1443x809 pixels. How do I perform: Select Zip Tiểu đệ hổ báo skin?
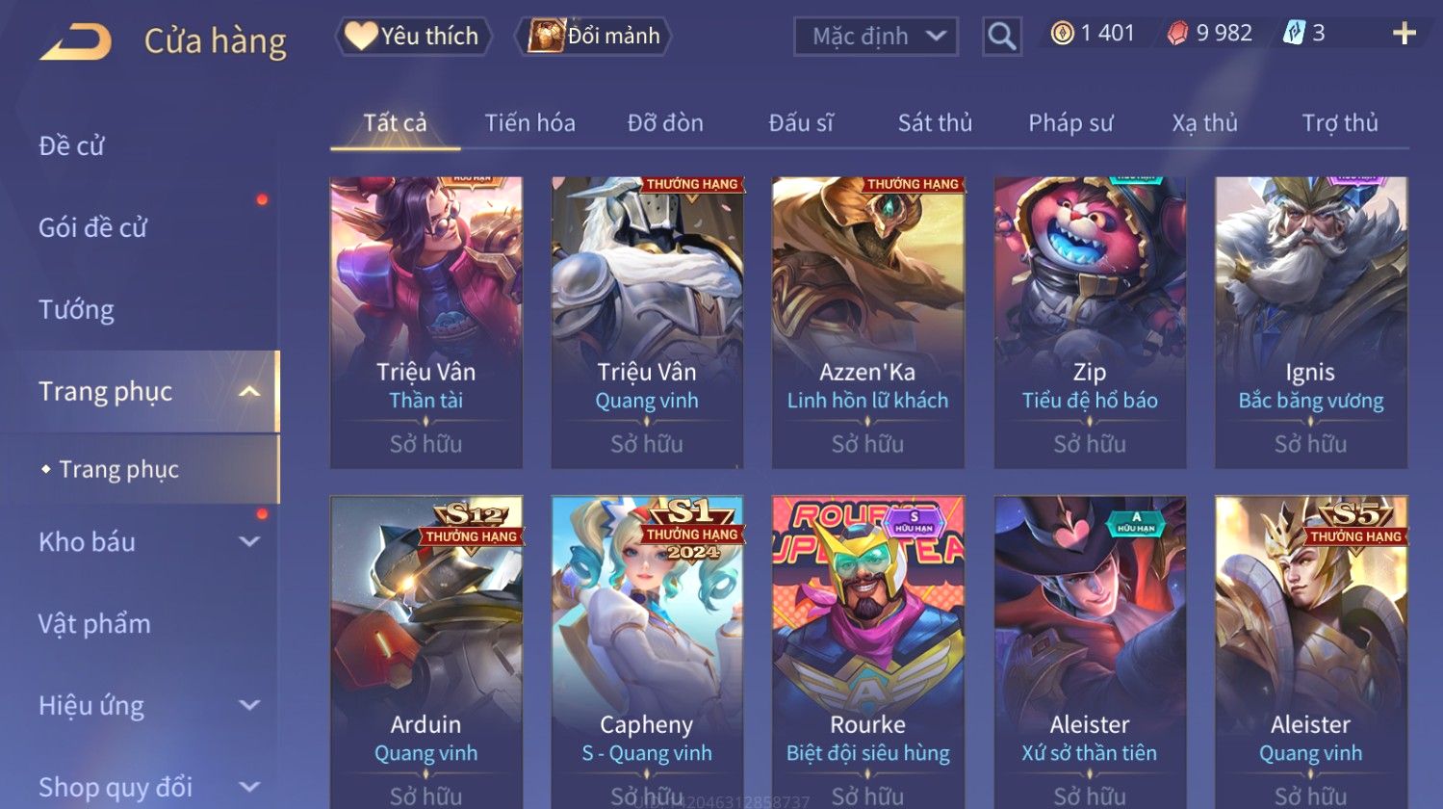(x=1090, y=323)
